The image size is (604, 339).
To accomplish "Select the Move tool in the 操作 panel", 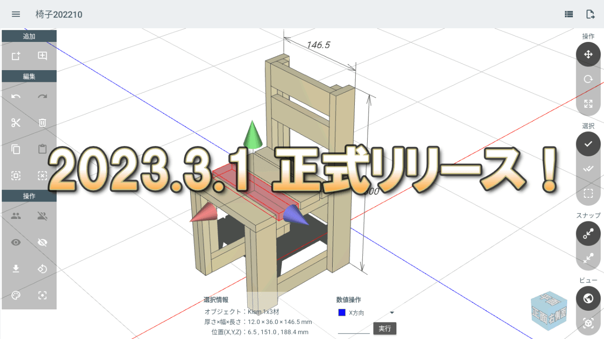I will 588,54.
